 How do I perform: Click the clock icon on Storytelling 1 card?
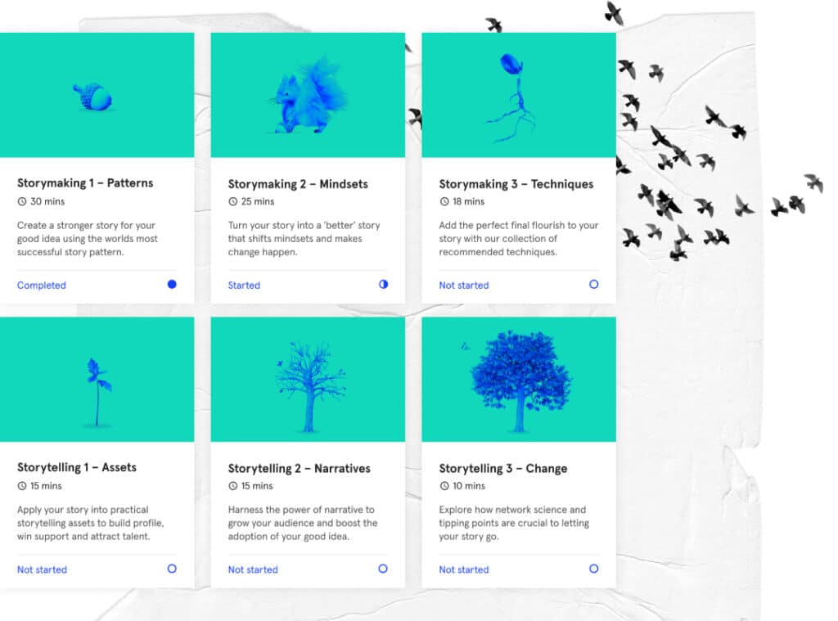click(x=22, y=486)
